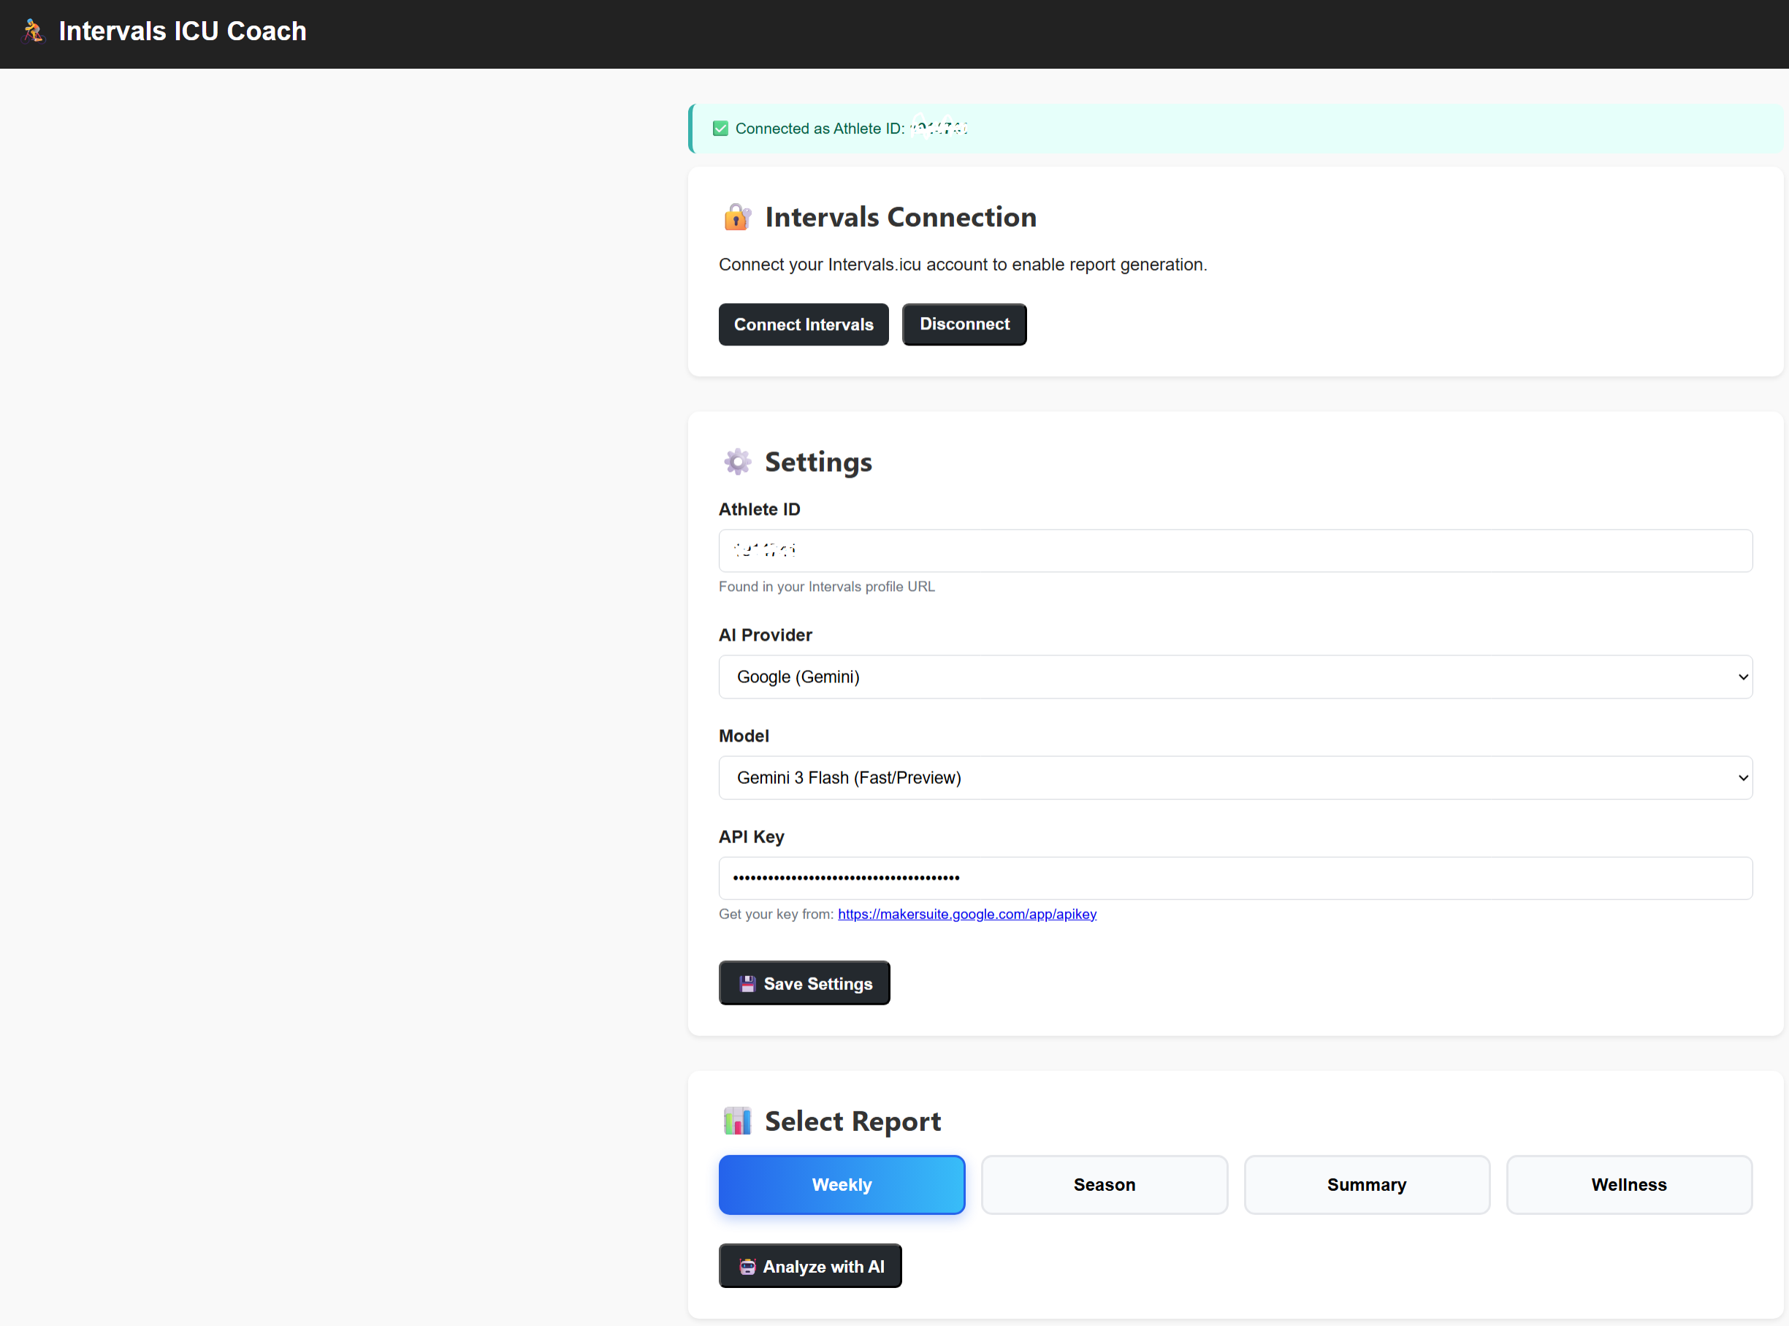Viewport: 1789px width, 1326px height.
Task: Click the robot icon on Analyze with AI
Action: coord(747,1268)
